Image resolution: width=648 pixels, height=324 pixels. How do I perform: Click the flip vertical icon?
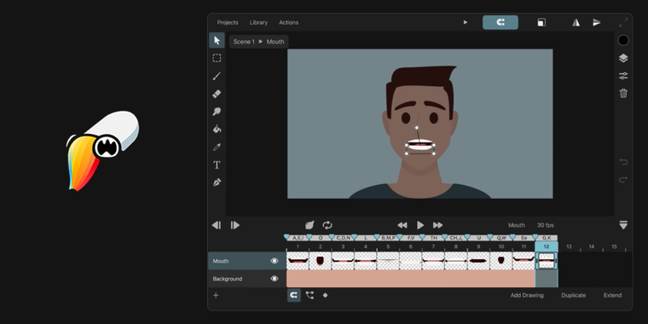[597, 22]
